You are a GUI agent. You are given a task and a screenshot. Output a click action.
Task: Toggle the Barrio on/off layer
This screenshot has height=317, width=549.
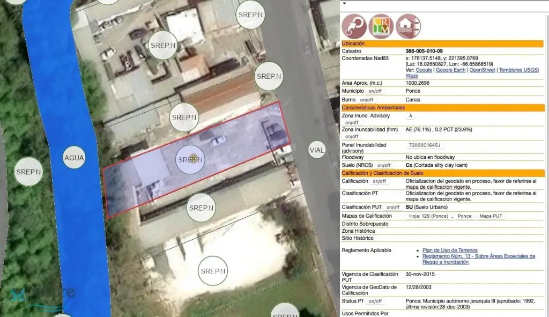click(367, 100)
